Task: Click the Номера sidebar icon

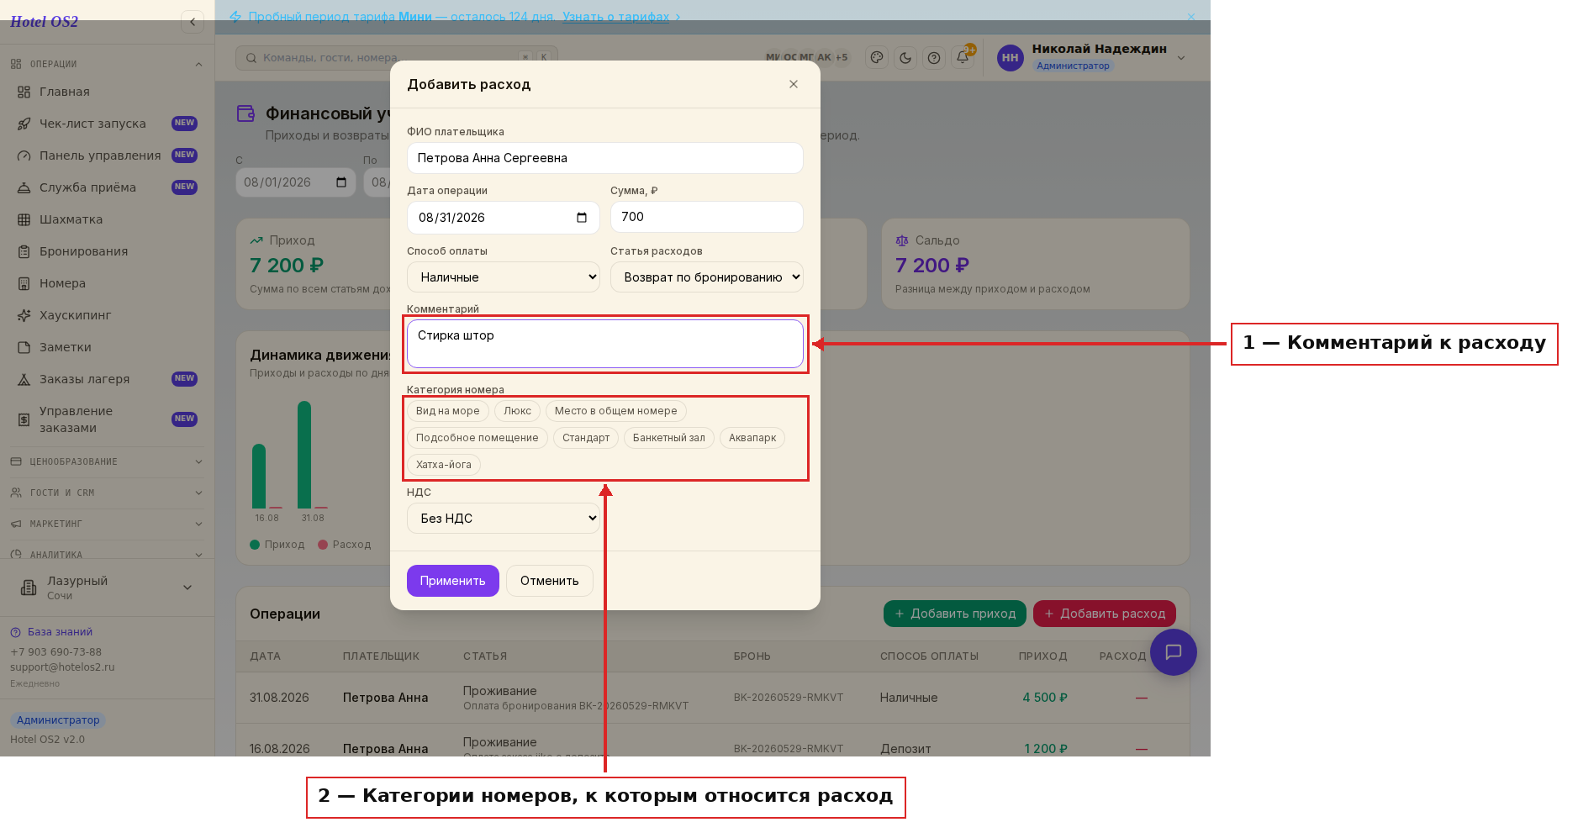Action: point(24,283)
